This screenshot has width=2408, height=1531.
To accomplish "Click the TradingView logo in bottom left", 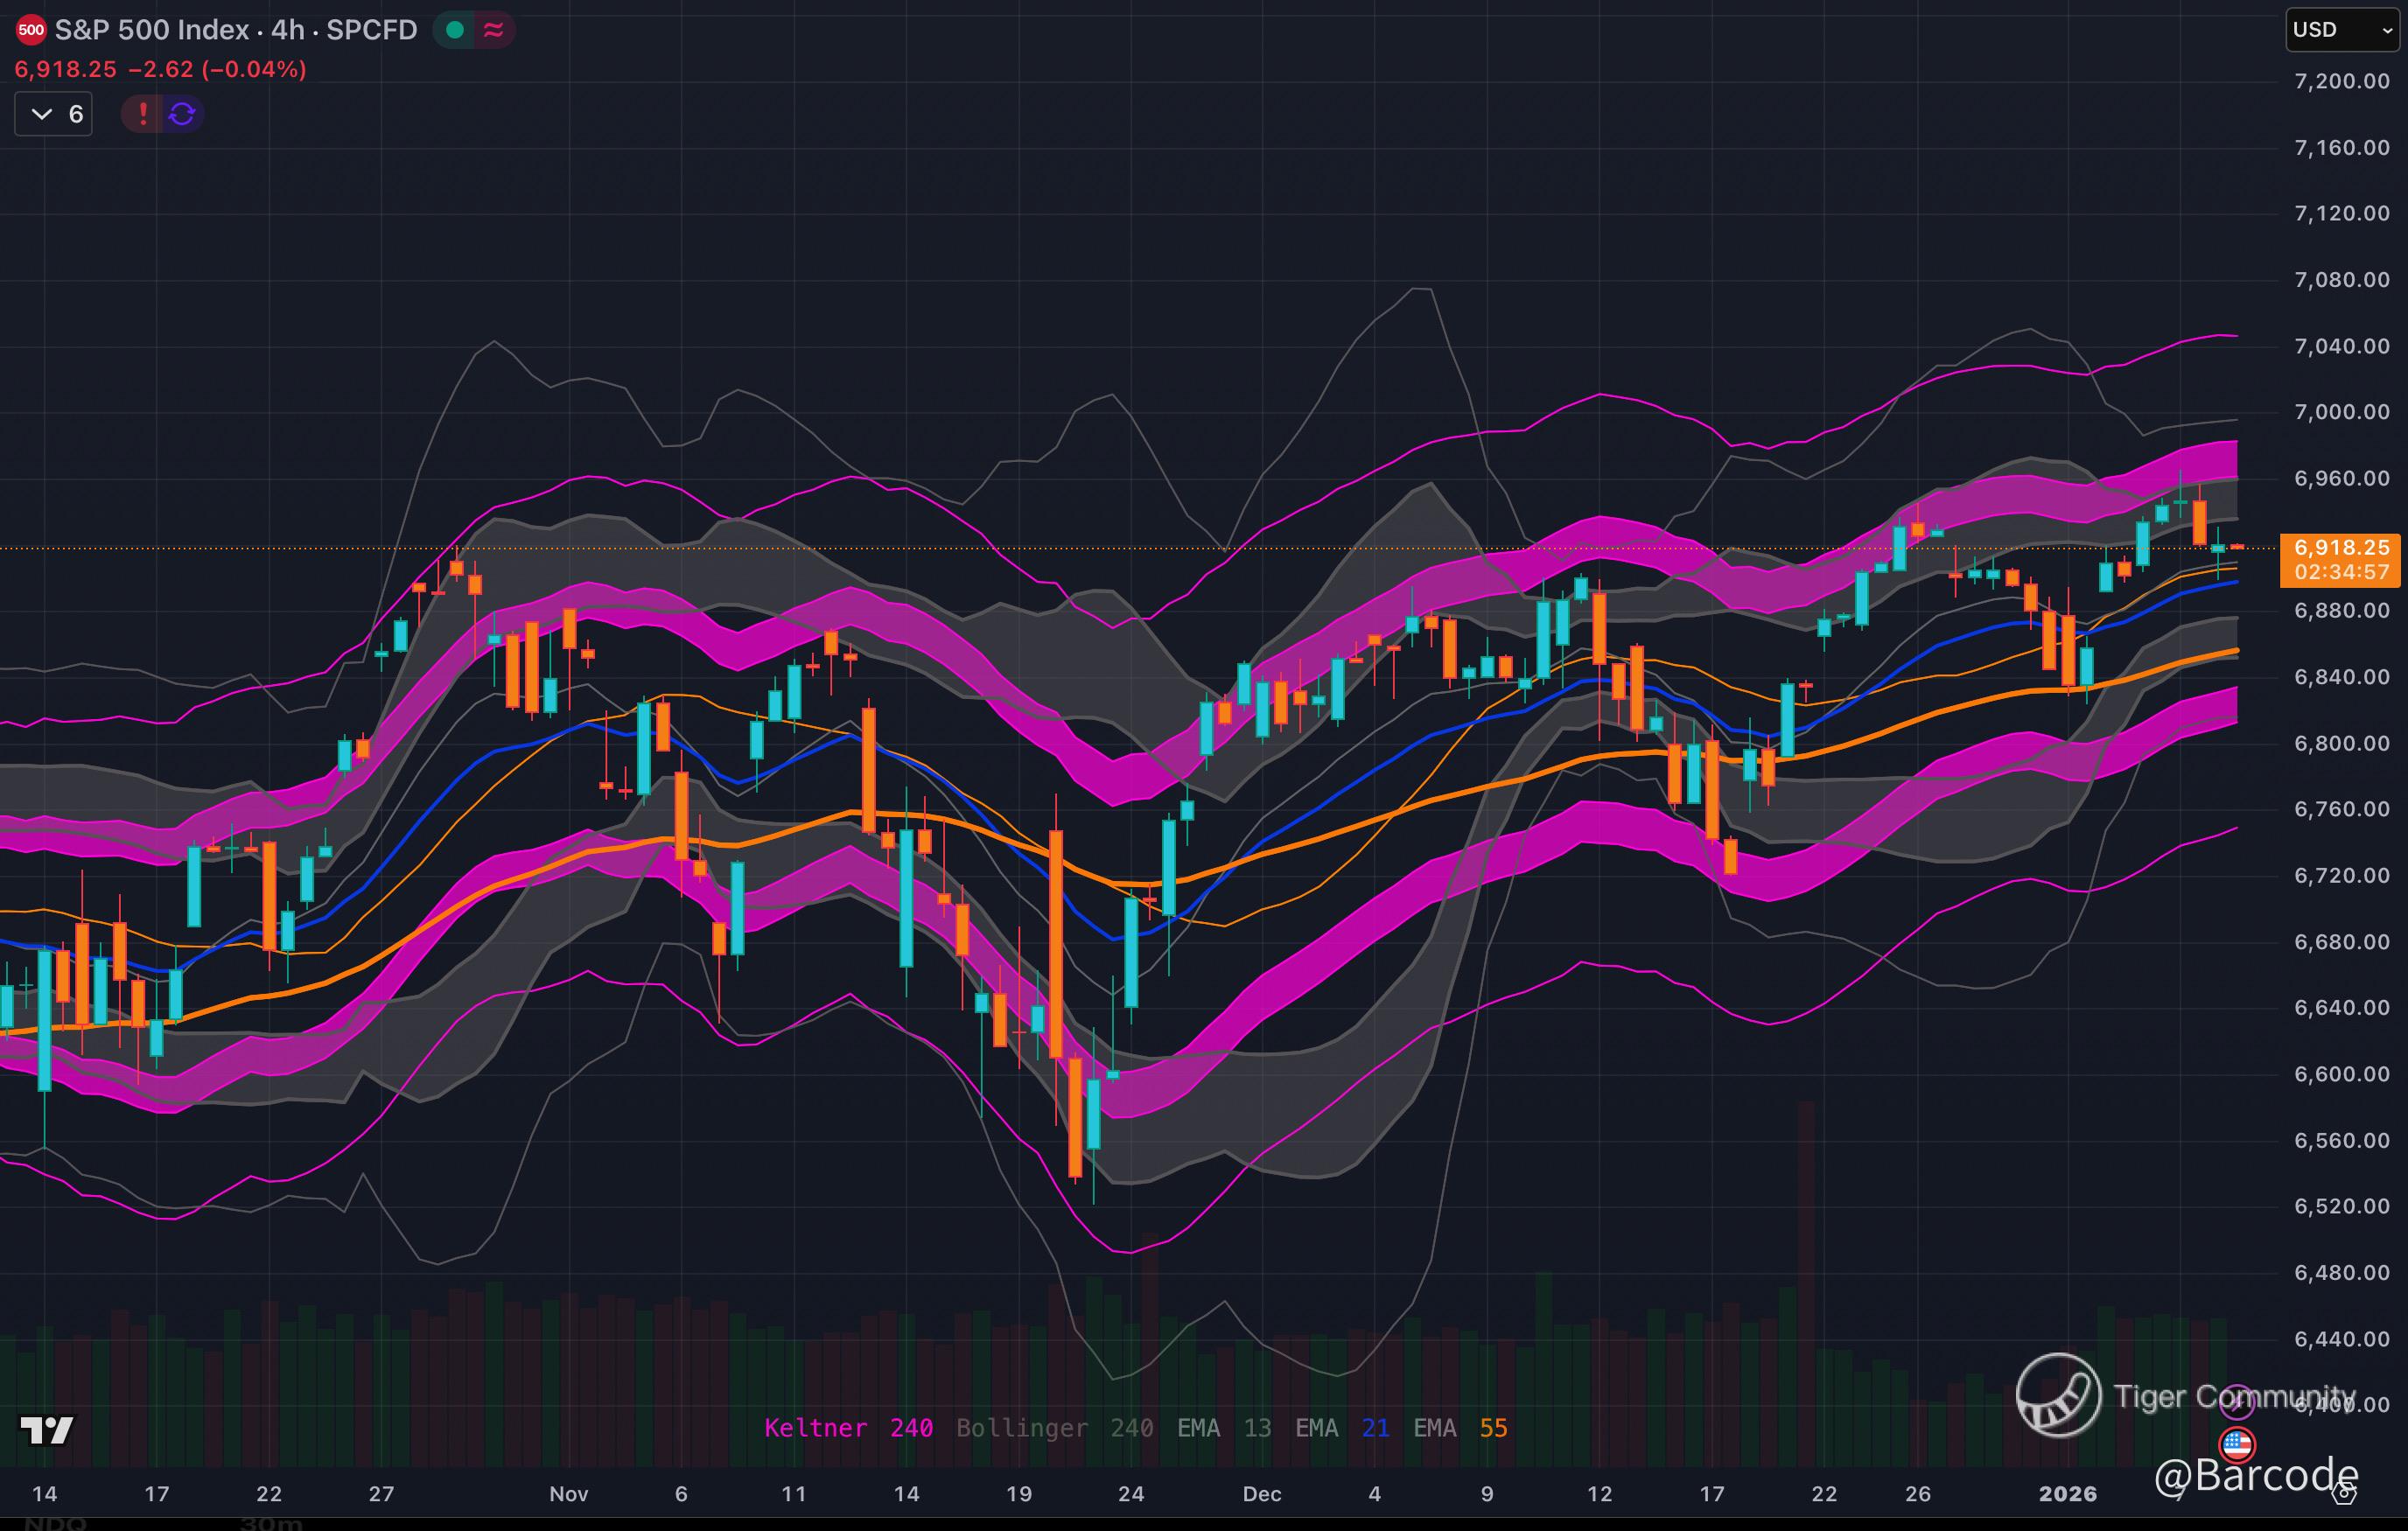I will pyautogui.click(x=46, y=1430).
